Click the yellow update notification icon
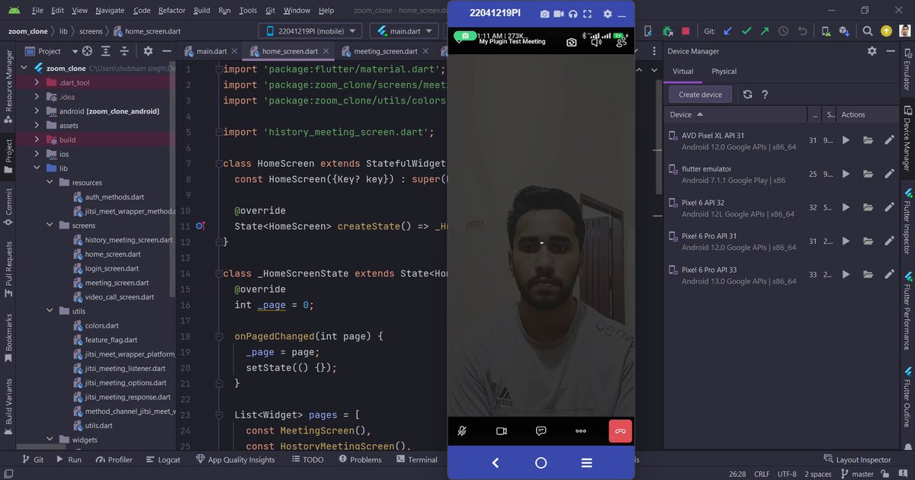915x480 pixels. 885,31
